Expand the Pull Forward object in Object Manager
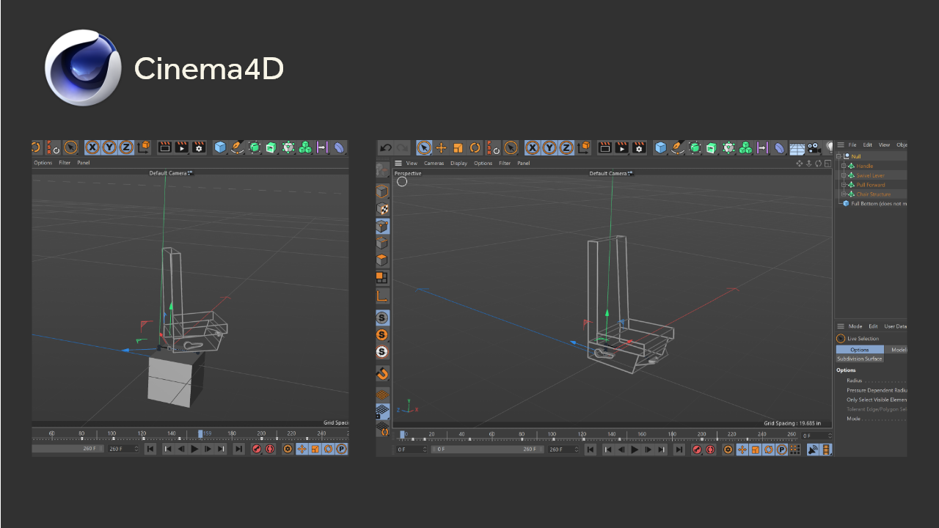This screenshot has width=939, height=528. point(844,185)
